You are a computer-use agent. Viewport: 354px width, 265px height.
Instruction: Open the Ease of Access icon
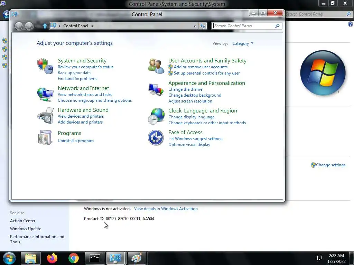click(156, 137)
